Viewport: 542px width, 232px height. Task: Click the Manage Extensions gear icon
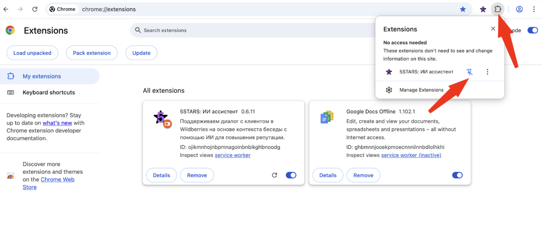389,90
